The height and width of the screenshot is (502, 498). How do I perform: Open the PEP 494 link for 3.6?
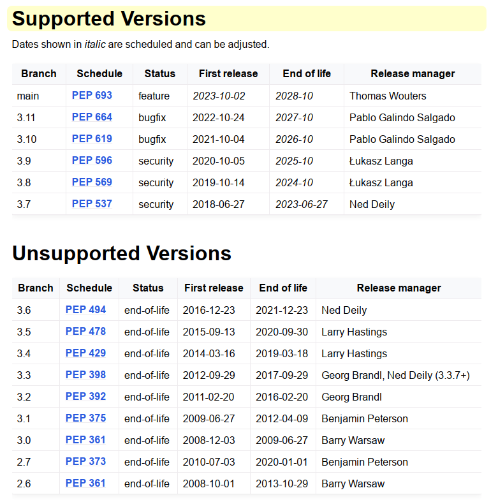point(85,310)
